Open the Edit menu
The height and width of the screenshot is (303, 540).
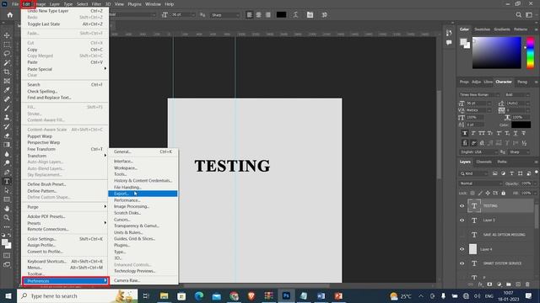point(26,4)
